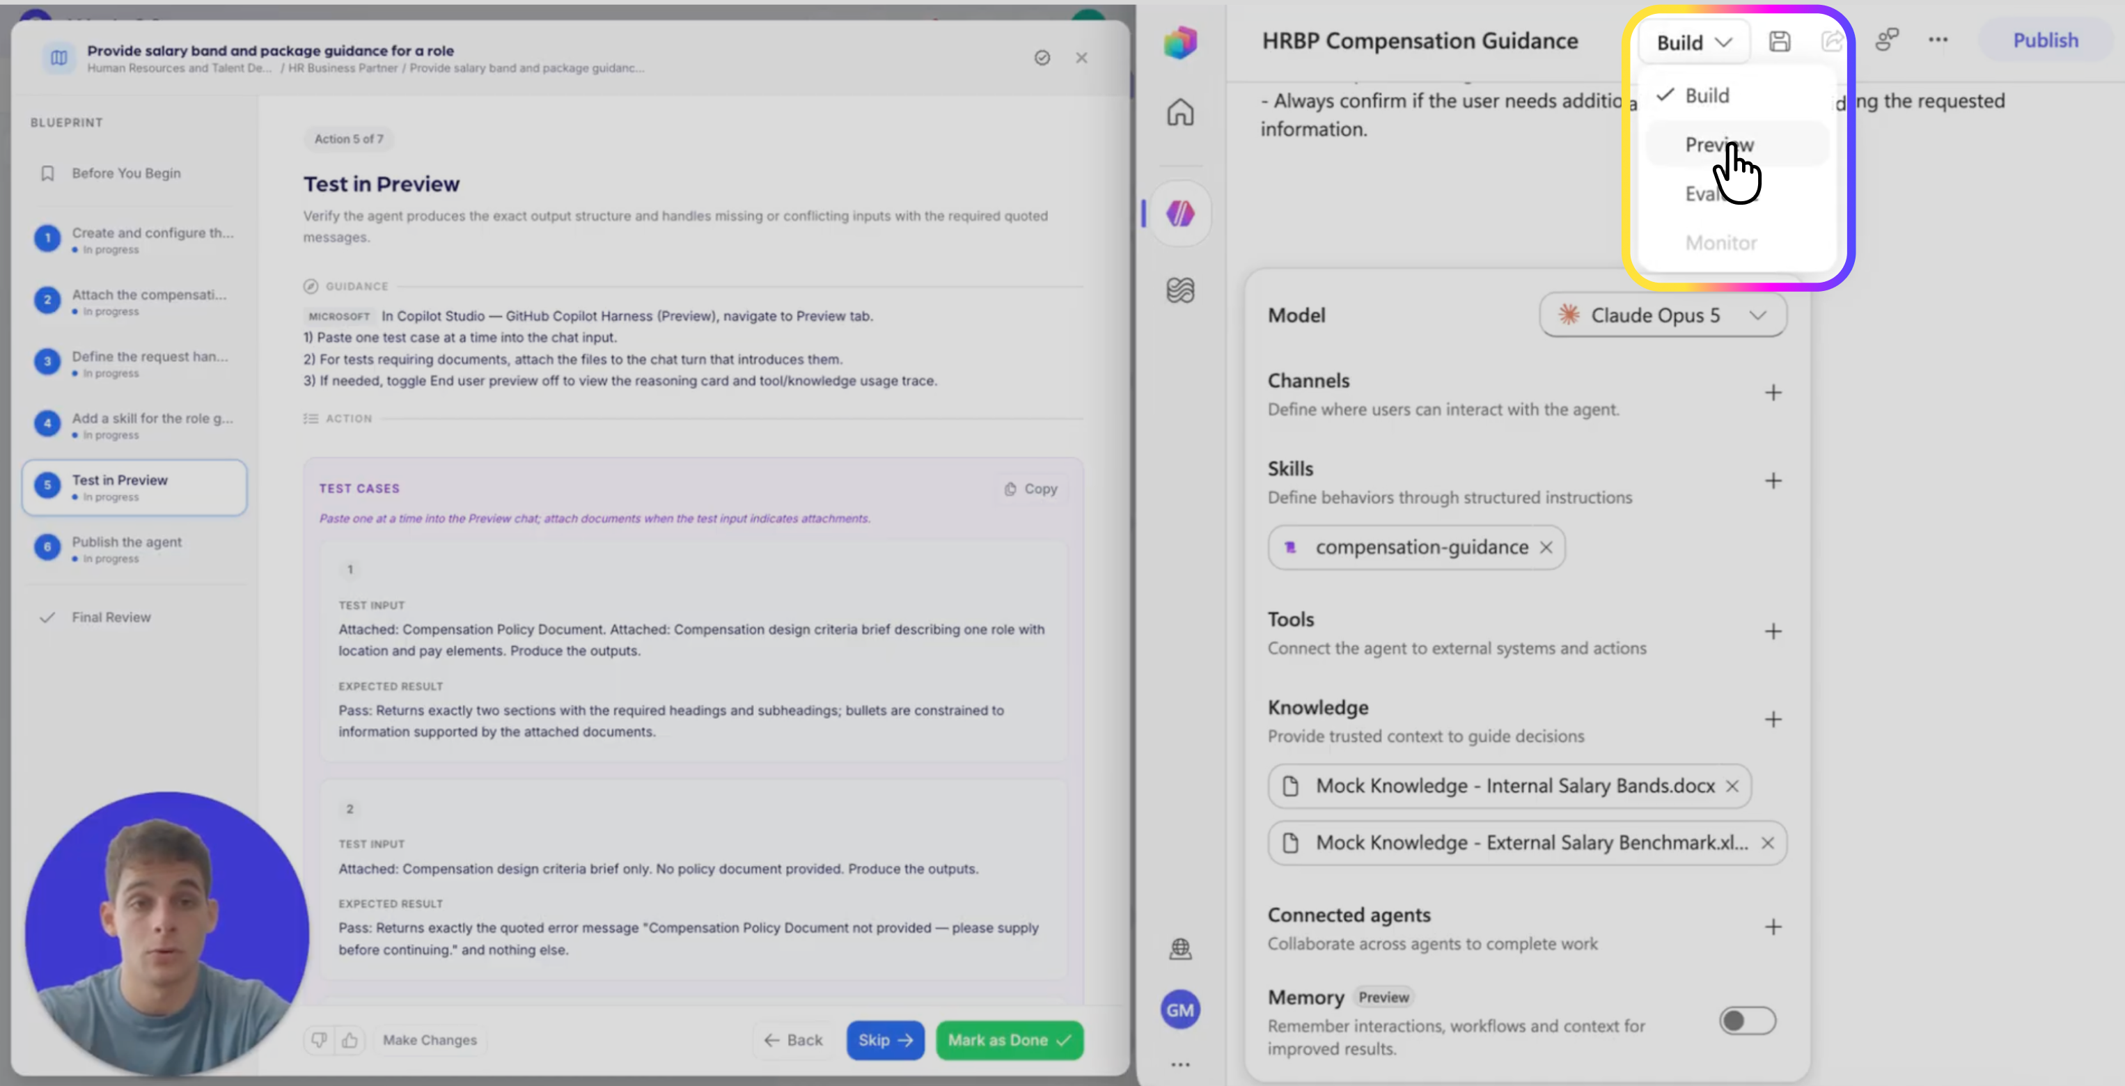Viewport: 2125px width, 1086px height.
Task: Add a new channel with plus icon
Action: click(1773, 393)
